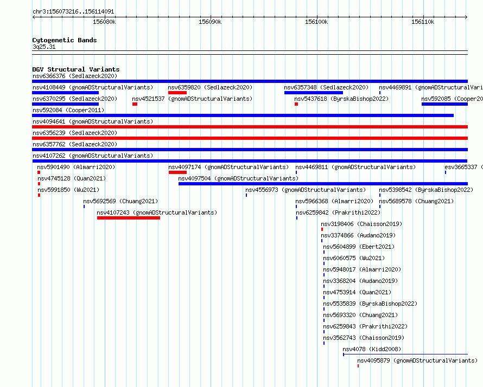Image resolution: width=483 pixels, height=387 pixels.
Task: Click the small red mark under nsv4521537
Action: [135, 104]
